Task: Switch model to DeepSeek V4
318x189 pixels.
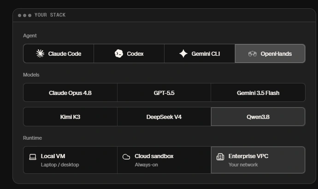Action: coord(164,117)
